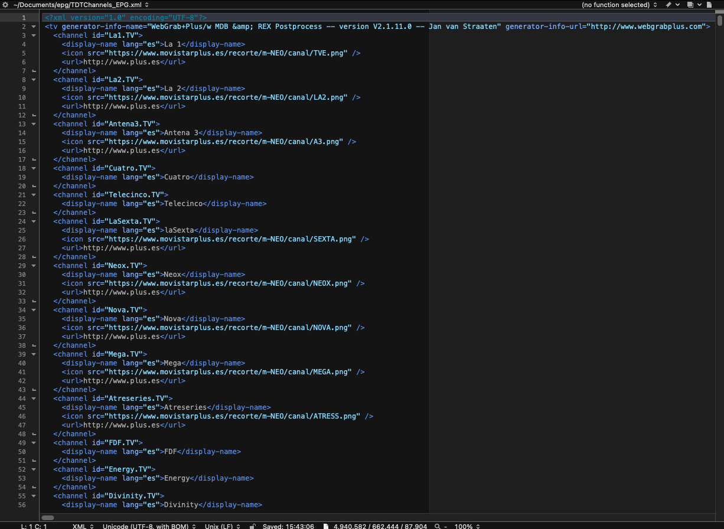Open the XML language selector

pos(82,525)
